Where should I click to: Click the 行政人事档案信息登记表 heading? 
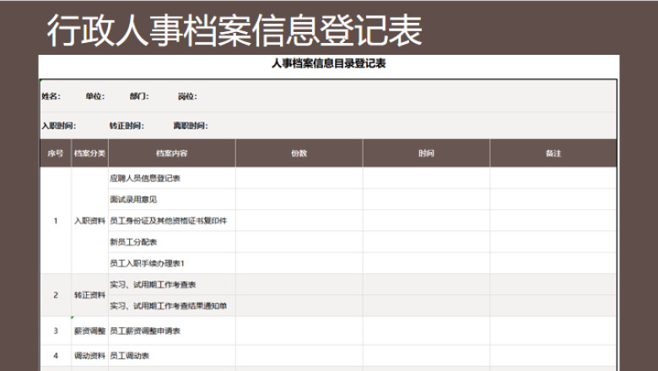[x=235, y=30]
